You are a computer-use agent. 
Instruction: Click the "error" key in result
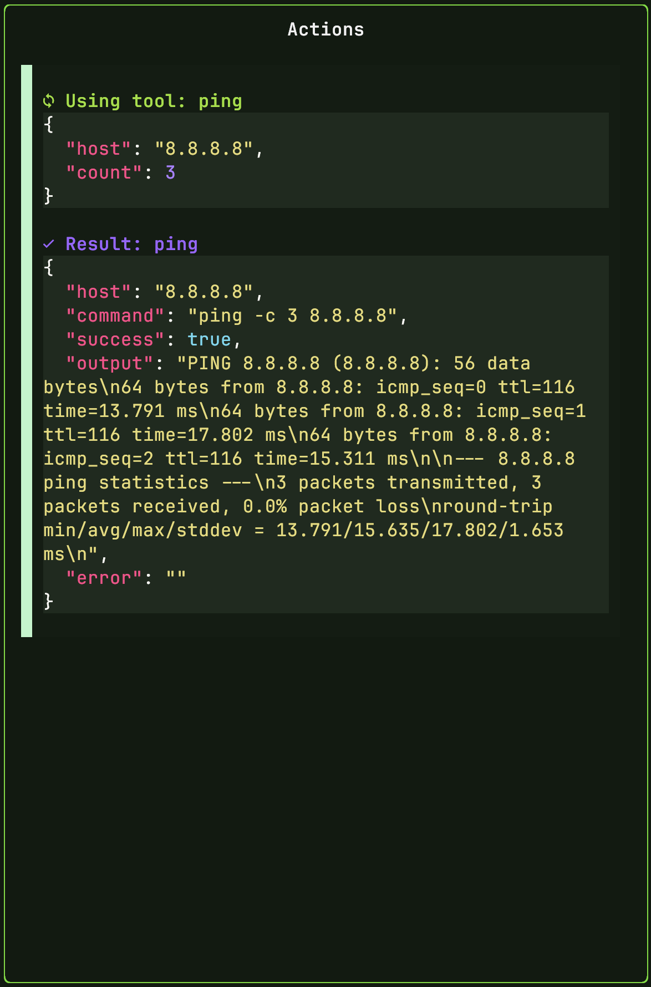pyautogui.click(x=104, y=578)
